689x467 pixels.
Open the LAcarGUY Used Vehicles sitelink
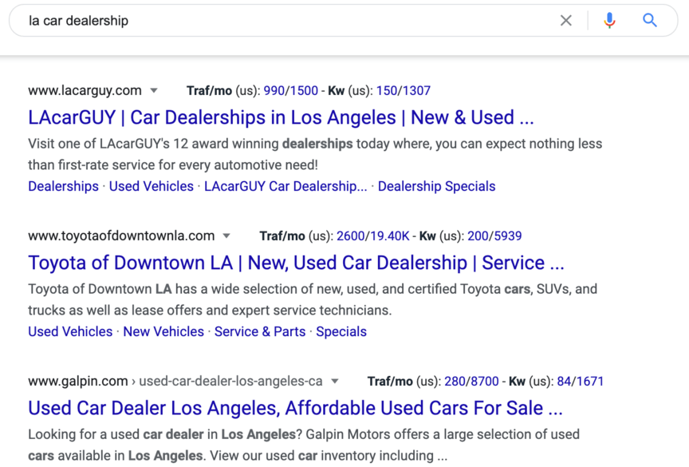151,186
